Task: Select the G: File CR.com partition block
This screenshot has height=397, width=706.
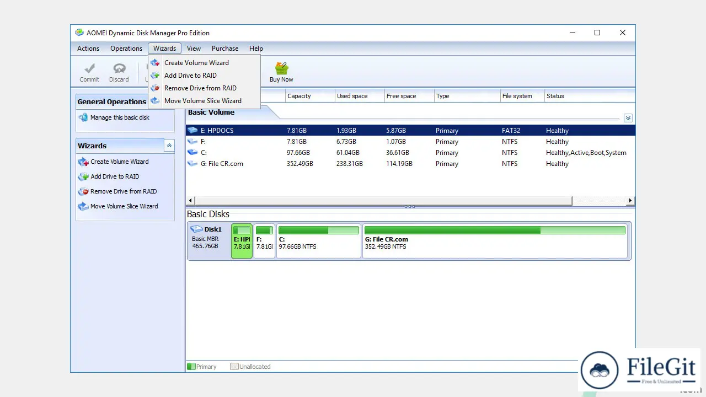Action: 495,241
